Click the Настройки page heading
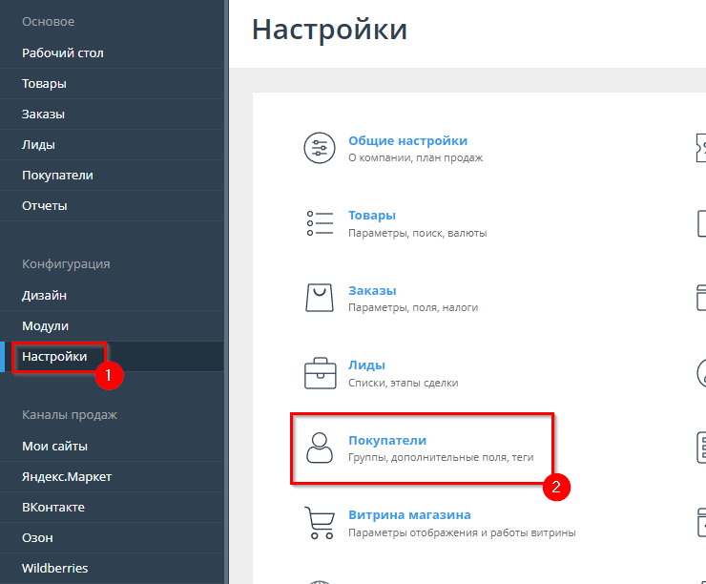Viewport: 706px width, 584px height. [329, 31]
